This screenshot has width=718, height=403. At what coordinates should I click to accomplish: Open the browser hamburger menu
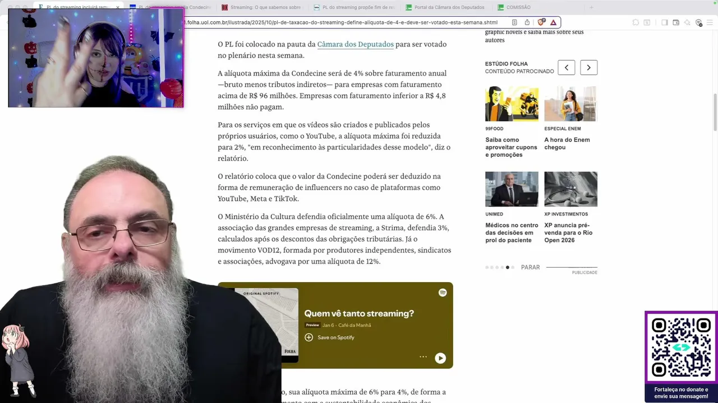[x=710, y=22]
